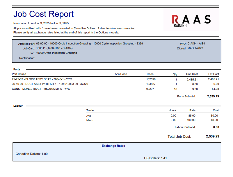Select the MONEL RIVET part row
Viewport: 233px width, 177px height.
pyautogui.click(x=41, y=89)
